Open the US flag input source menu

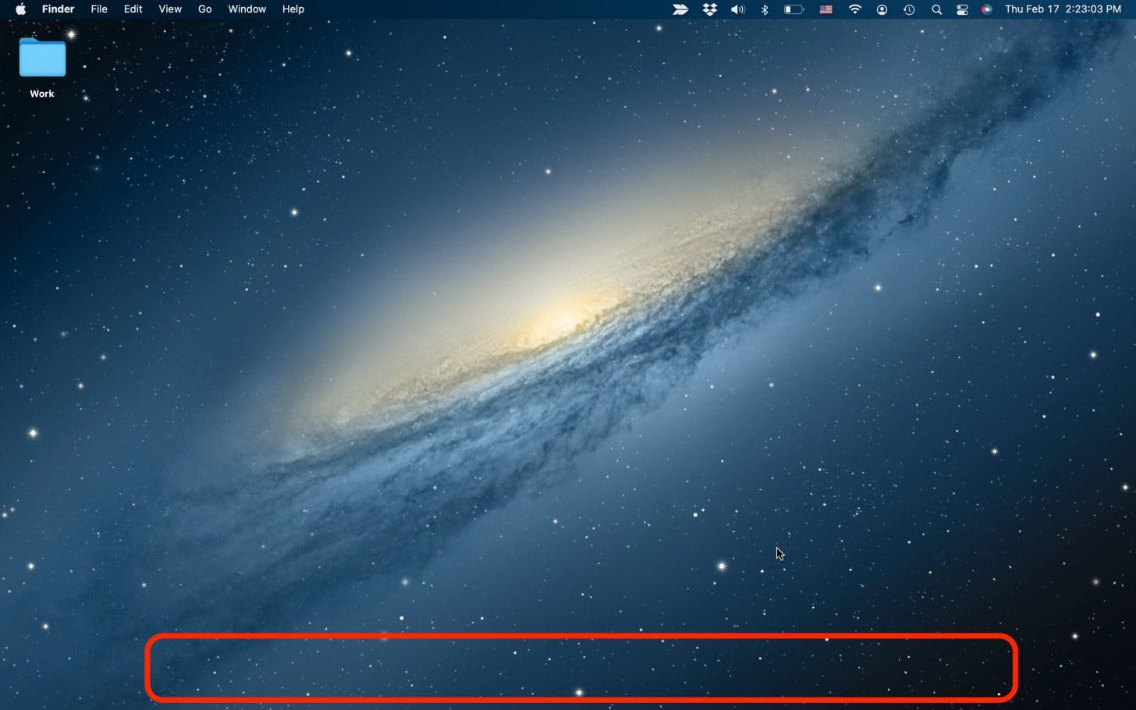point(825,9)
